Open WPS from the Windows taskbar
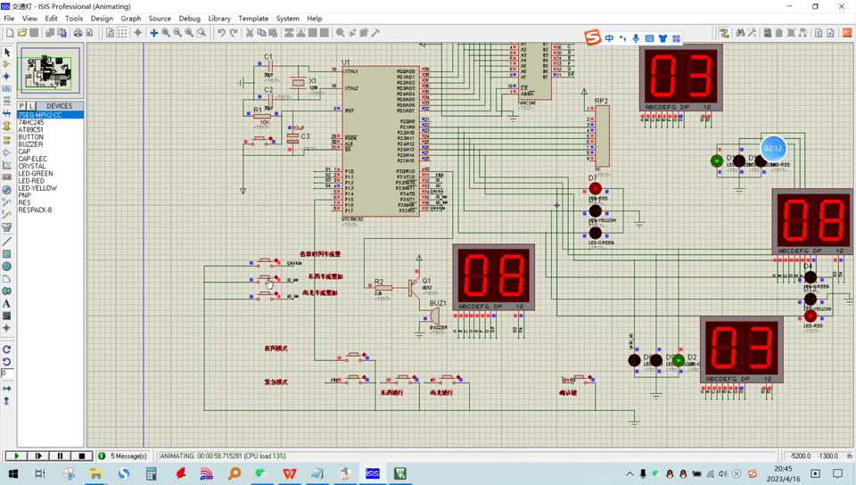This screenshot has width=856, height=485. (x=290, y=473)
